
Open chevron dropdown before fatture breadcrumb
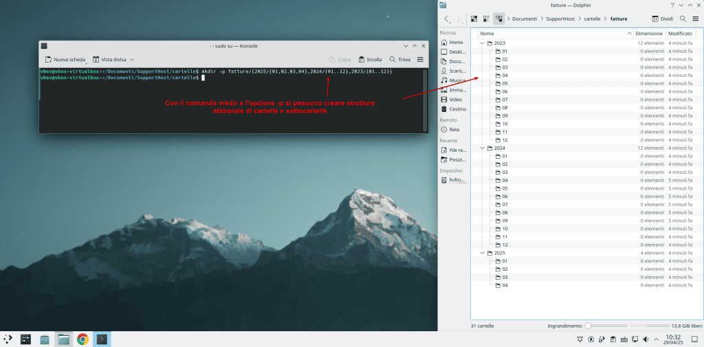click(606, 19)
